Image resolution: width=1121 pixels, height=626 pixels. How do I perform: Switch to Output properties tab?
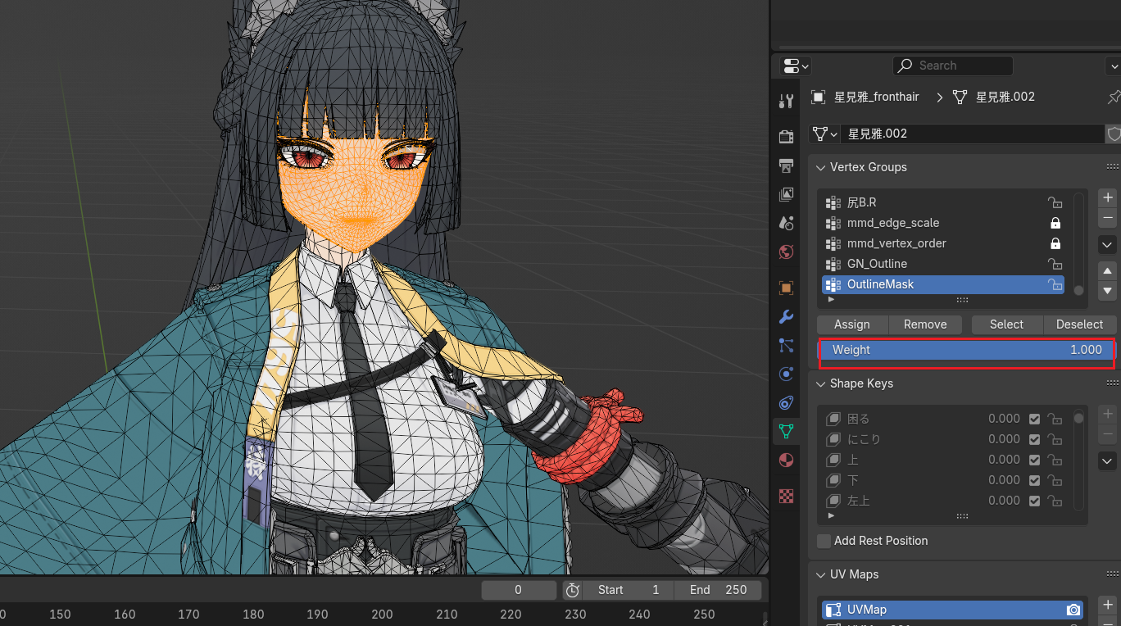(786, 166)
